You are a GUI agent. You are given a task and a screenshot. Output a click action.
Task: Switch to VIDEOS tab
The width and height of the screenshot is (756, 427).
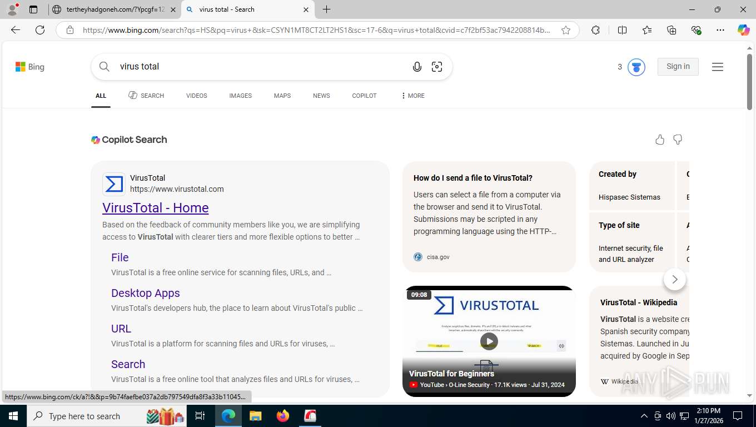tap(197, 96)
